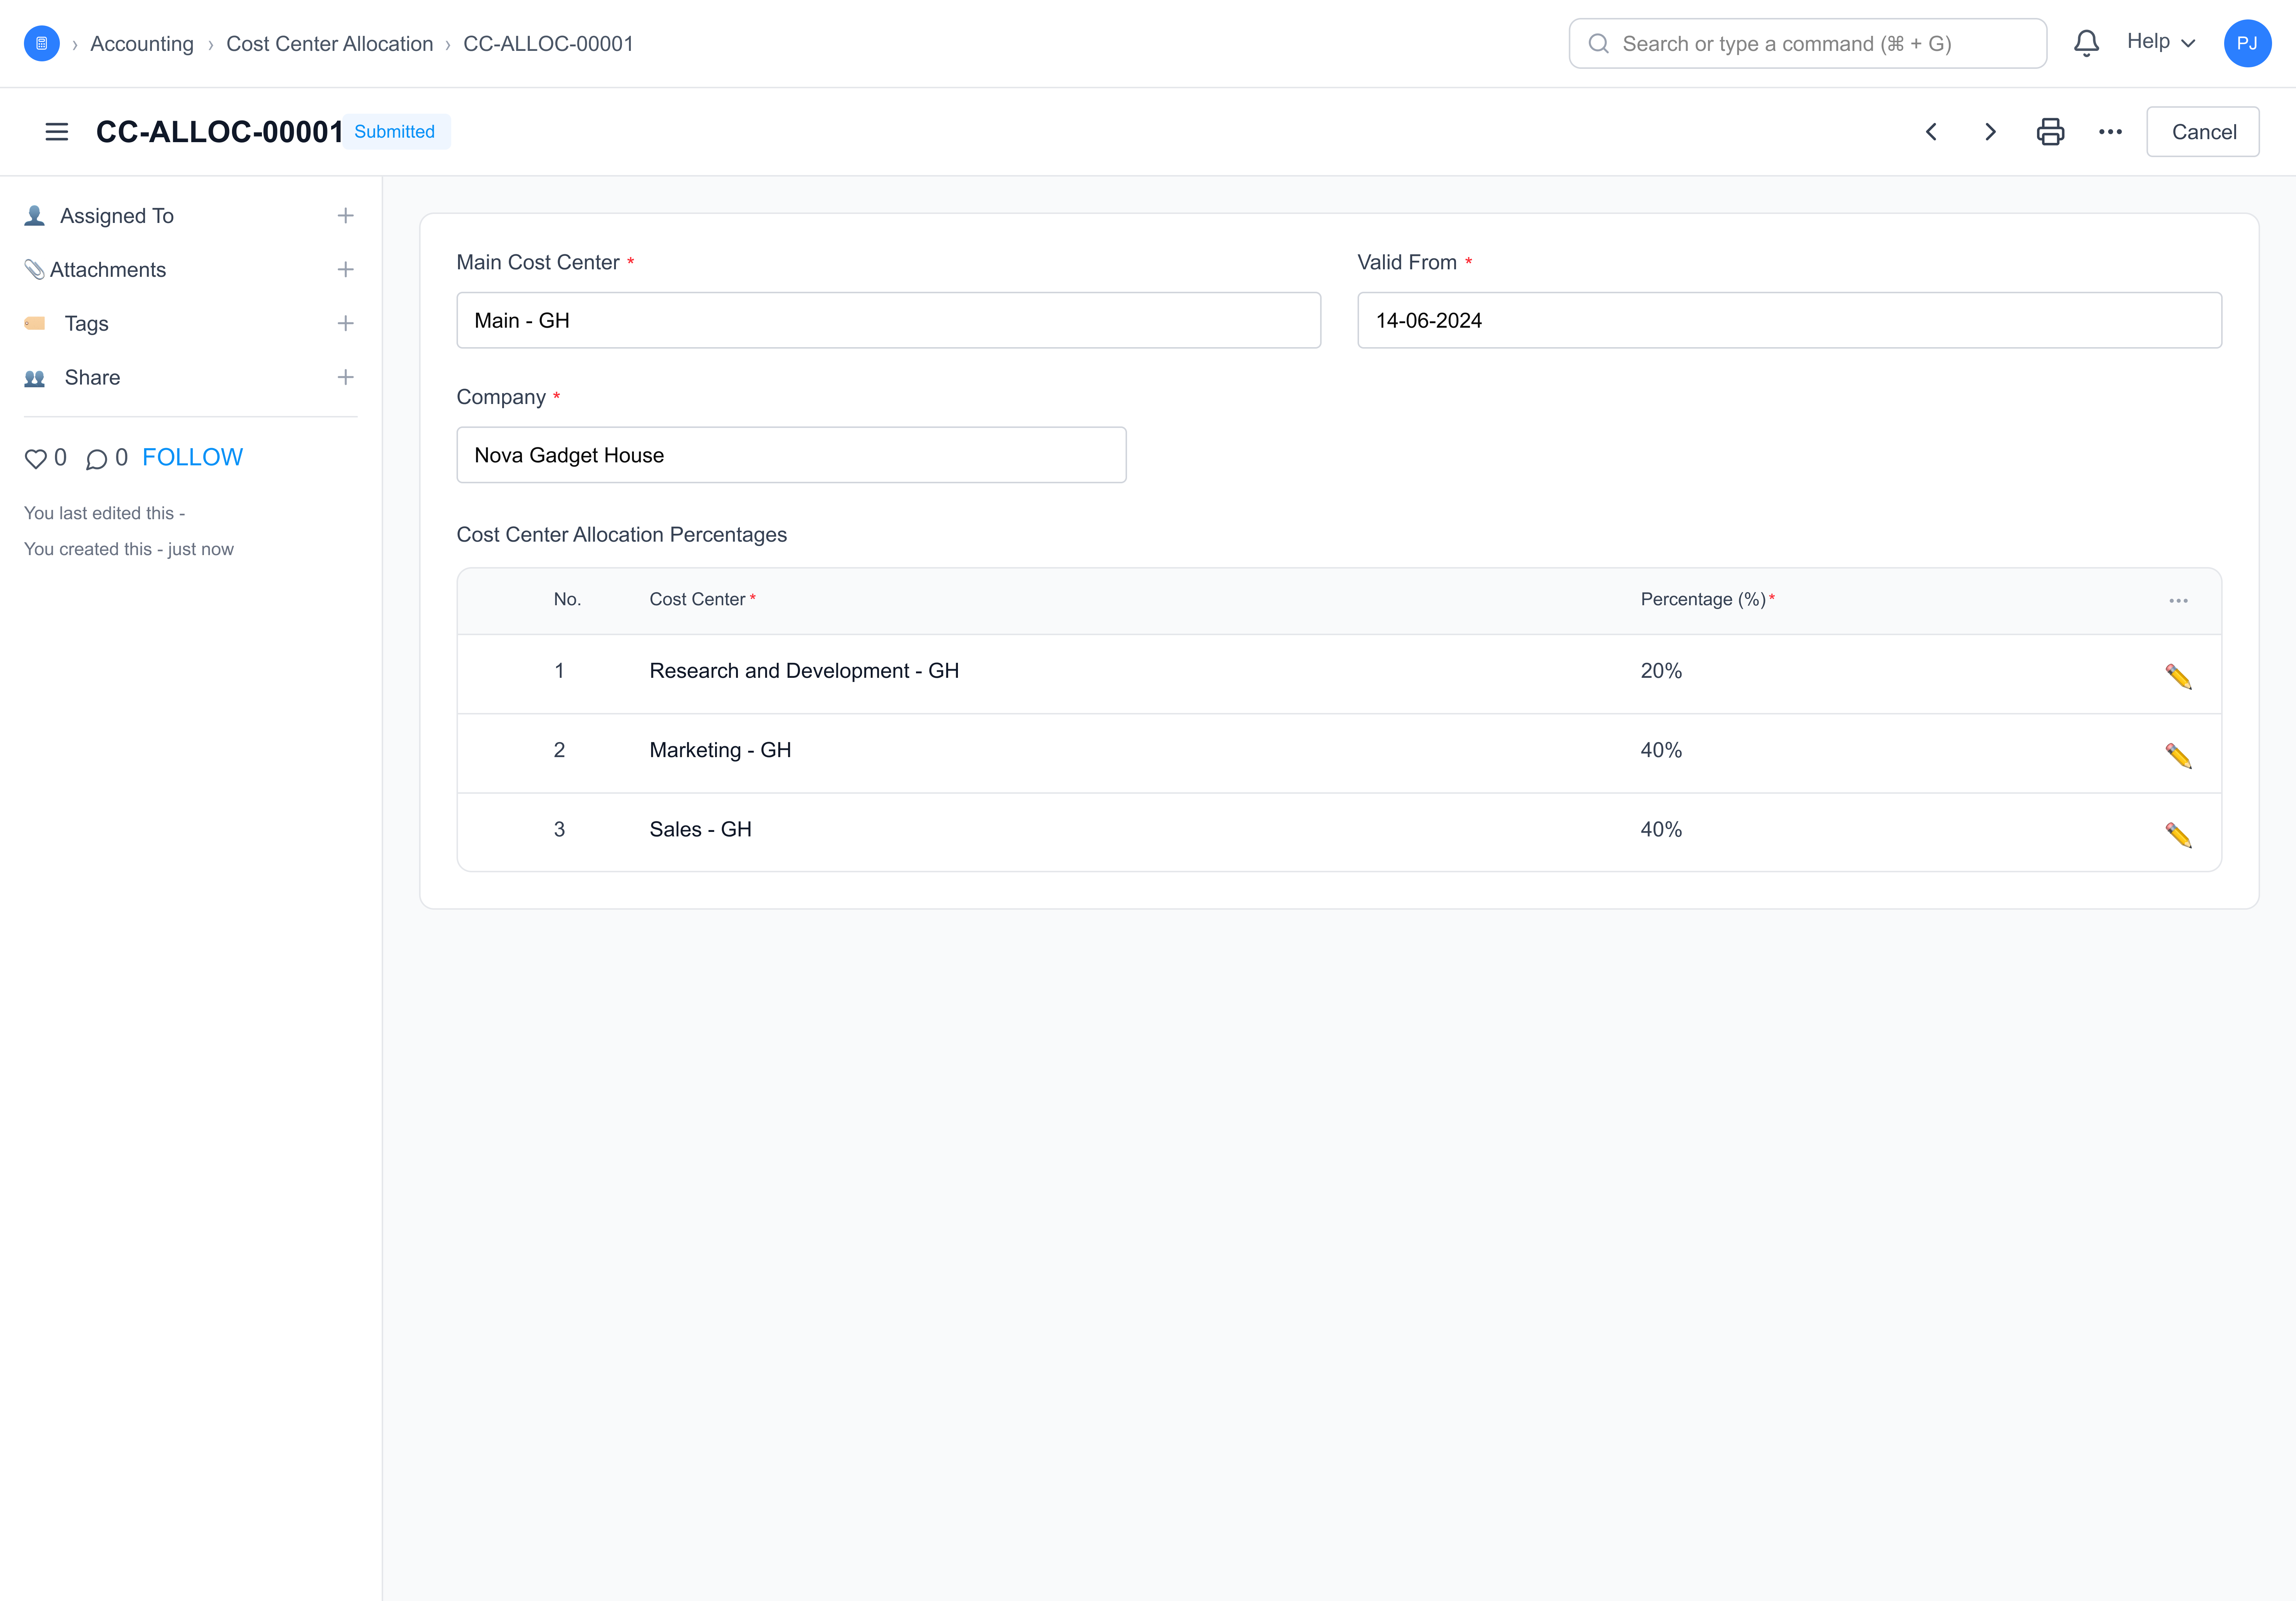The image size is (2296, 1601).
Task: Select the Sales - GH cell
Action: tap(700, 829)
